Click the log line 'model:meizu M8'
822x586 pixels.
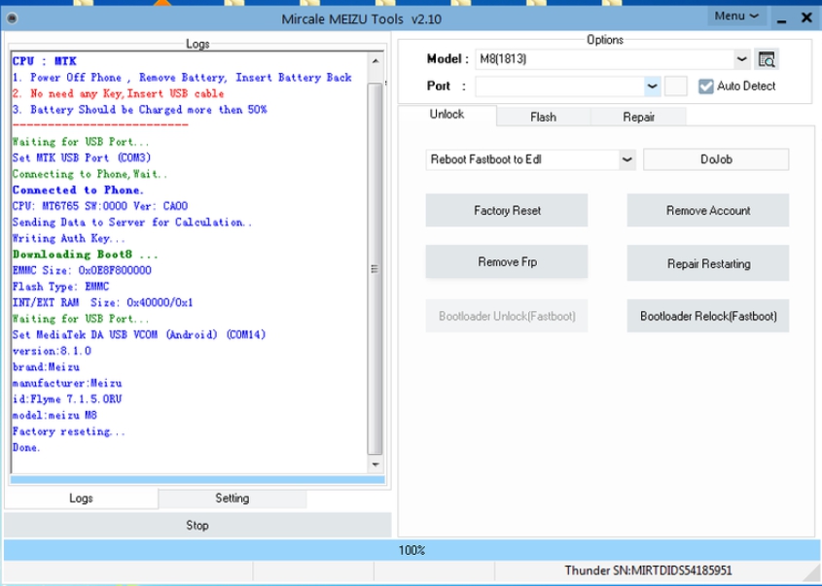[54, 415]
